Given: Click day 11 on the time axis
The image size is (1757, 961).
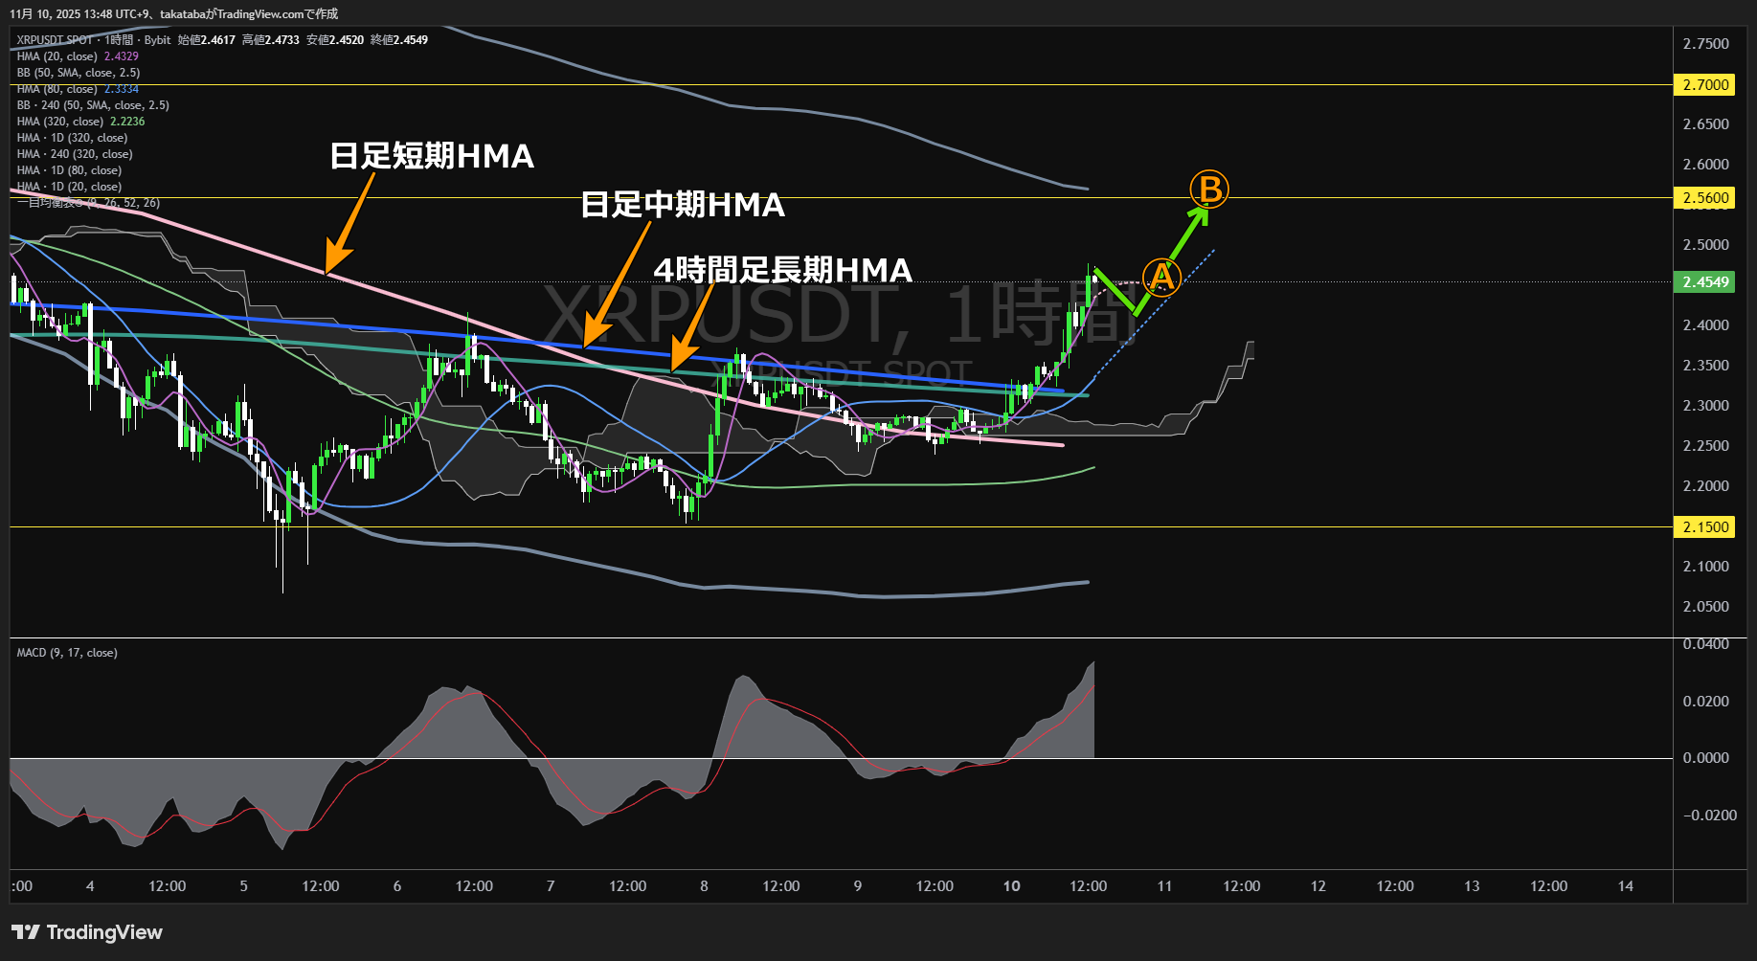Looking at the screenshot, I should point(1164,886).
